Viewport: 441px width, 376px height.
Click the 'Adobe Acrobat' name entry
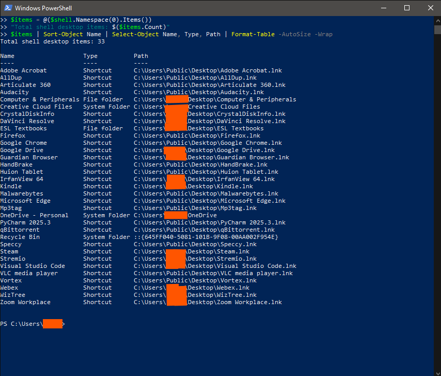click(24, 70)
